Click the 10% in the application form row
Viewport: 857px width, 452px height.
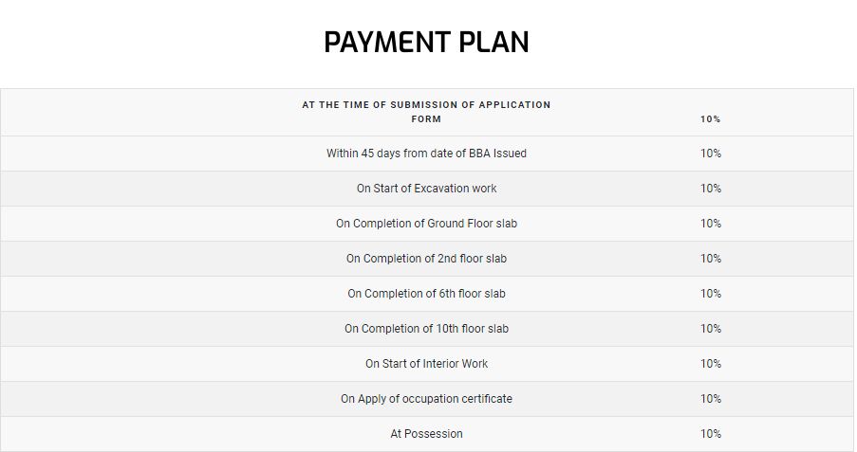pyautogui.click(x=711, y=119)
